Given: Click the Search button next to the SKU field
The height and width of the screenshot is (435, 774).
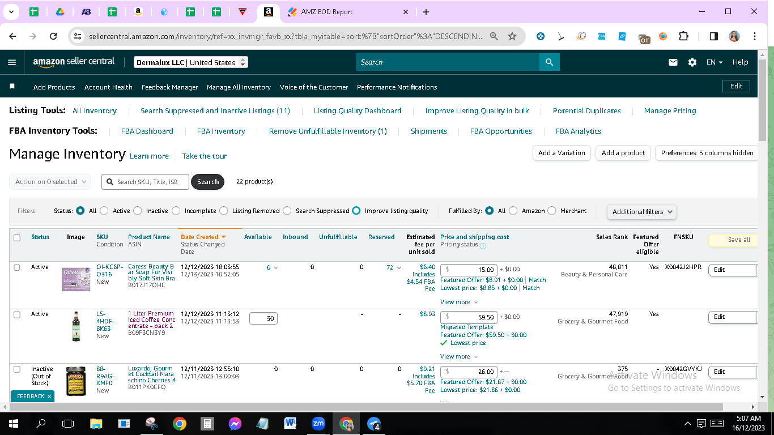Looking at the screenshot, I should tap(208, 182).
